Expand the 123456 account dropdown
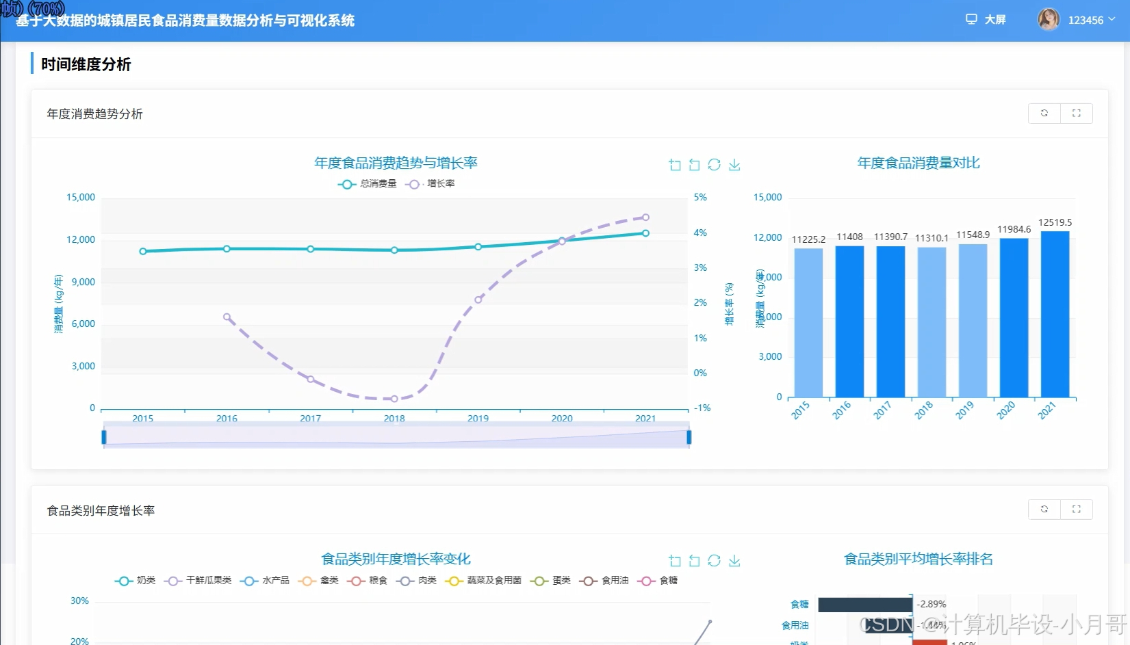This screenshot has width=1130, height=645. point(1092,20)
